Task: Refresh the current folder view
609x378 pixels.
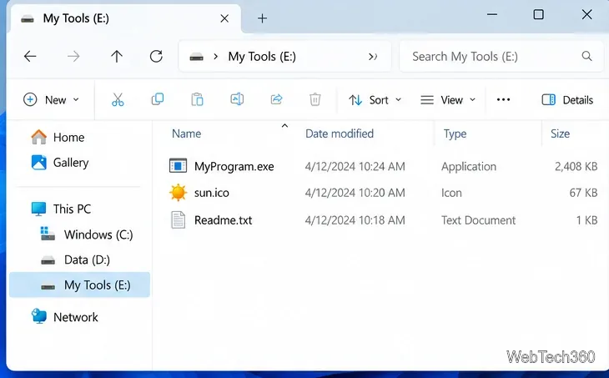Action: pos(156,57)
